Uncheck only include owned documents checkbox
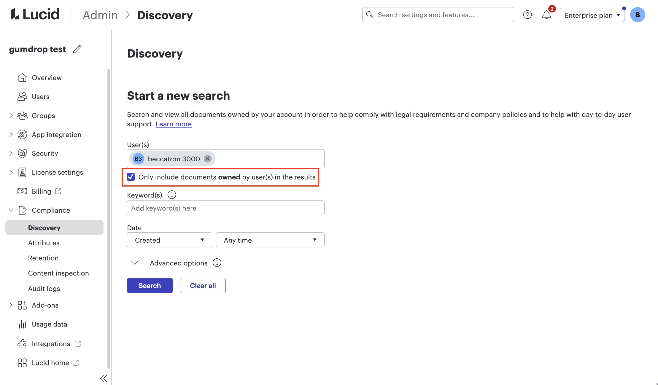 click(x=131, y=177)
